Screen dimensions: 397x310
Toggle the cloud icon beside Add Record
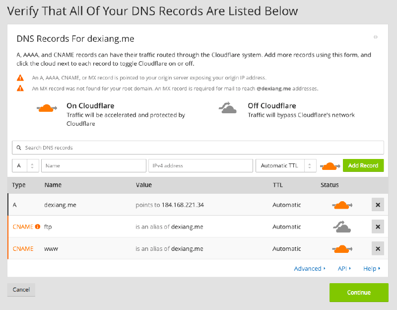click(330, 166)
